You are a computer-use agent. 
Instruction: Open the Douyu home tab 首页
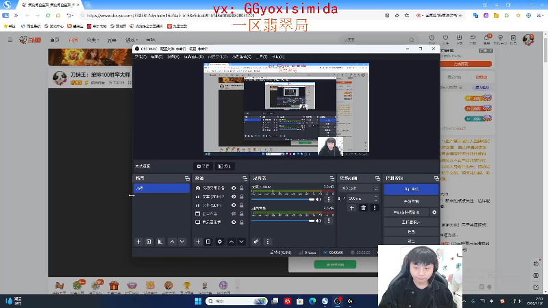tap(55, 40)
